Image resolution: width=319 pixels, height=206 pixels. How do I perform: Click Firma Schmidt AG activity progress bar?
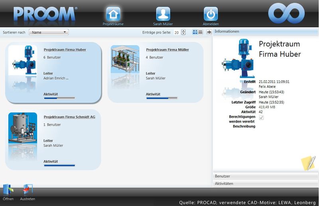click(59, 165)
